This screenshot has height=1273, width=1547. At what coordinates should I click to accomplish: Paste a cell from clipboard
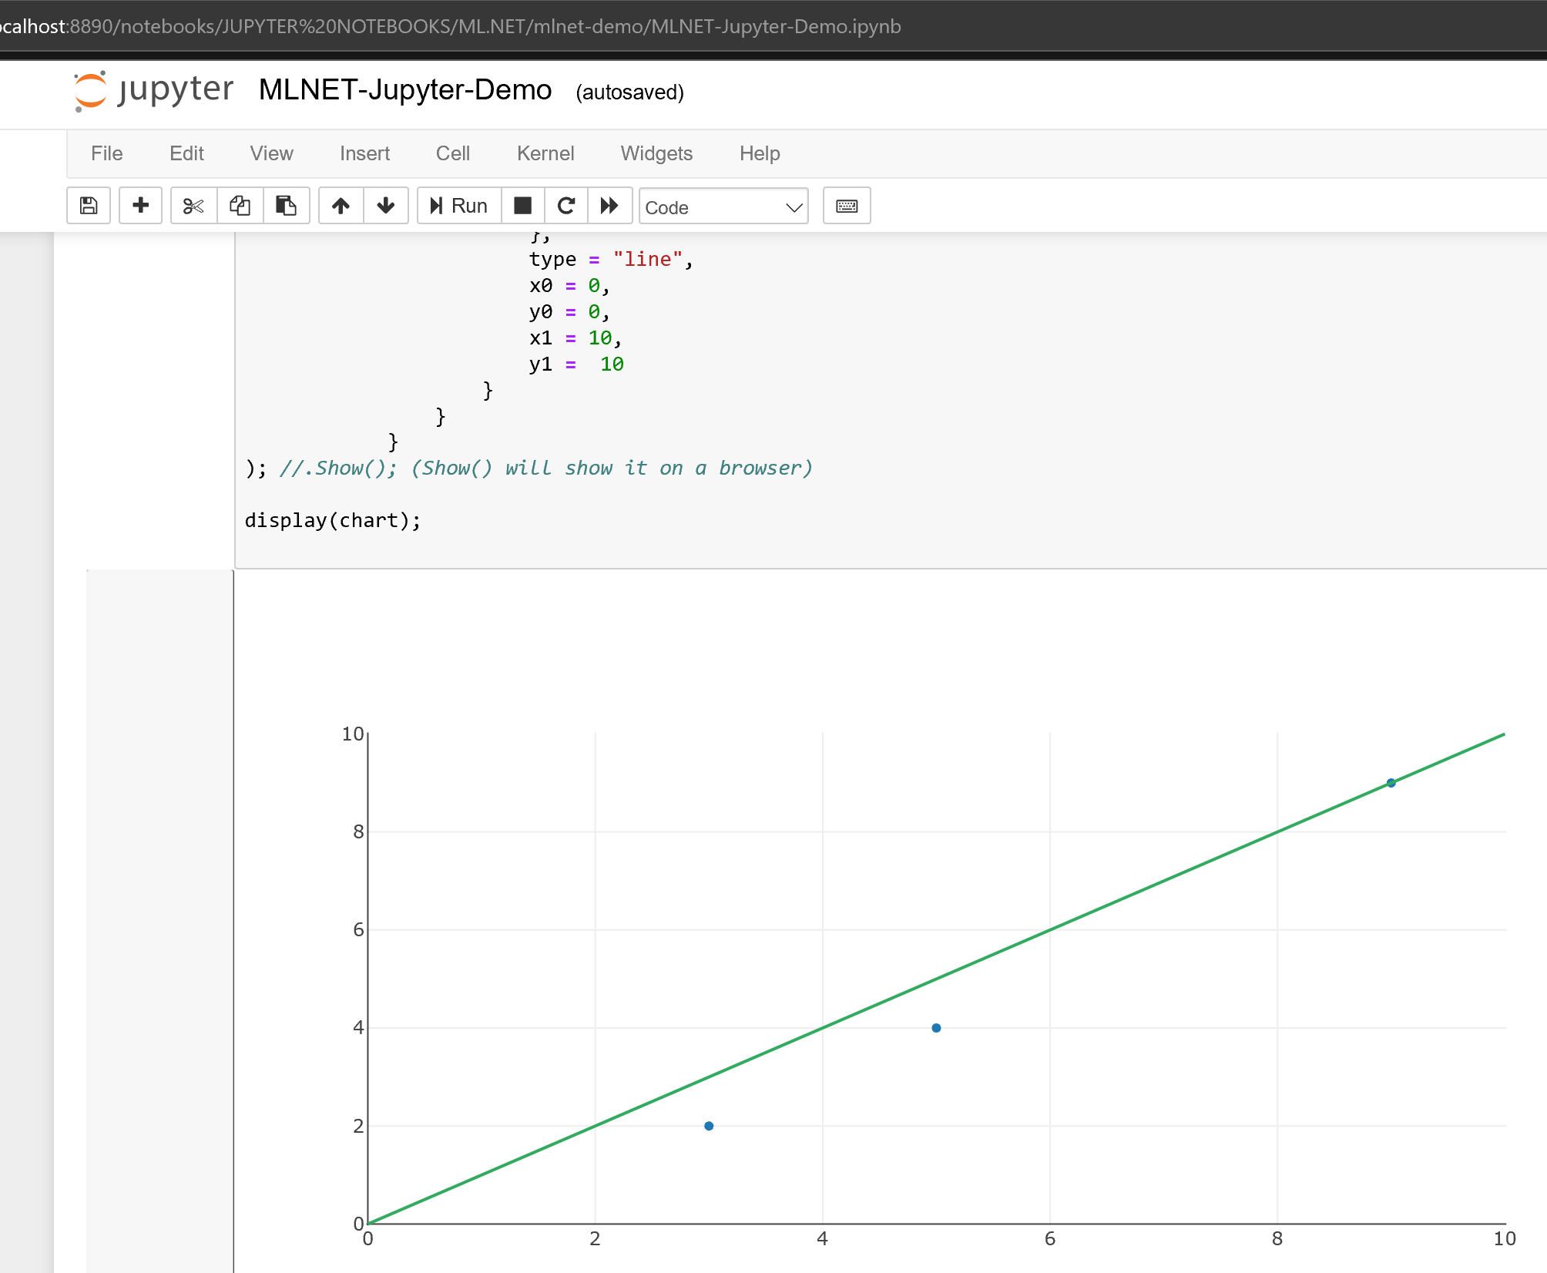coord(286,206)
